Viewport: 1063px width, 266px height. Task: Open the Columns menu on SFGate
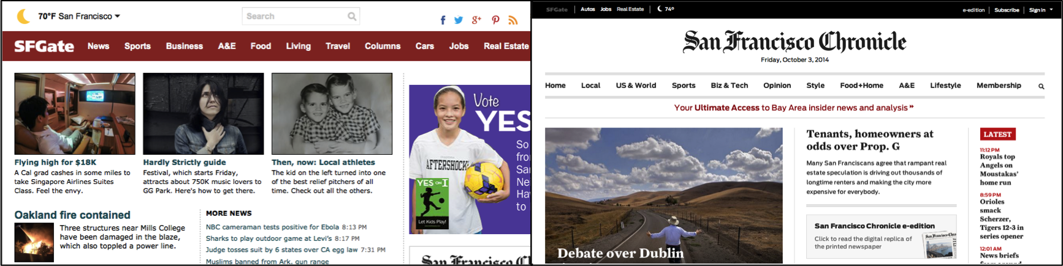383,46
